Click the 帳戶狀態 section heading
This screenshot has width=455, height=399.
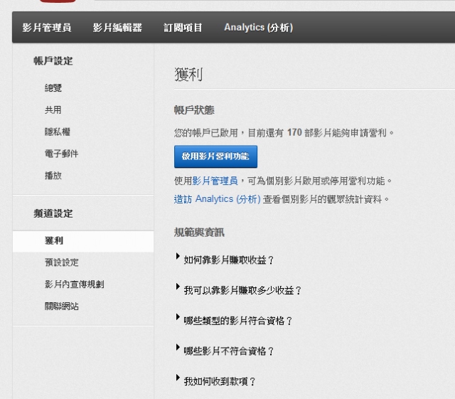point(194,110)
